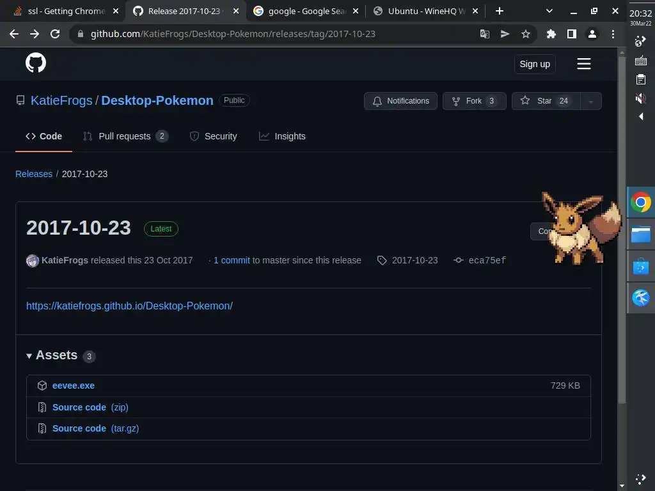Click the scrollbar down arrow

[x=622, y=486]
